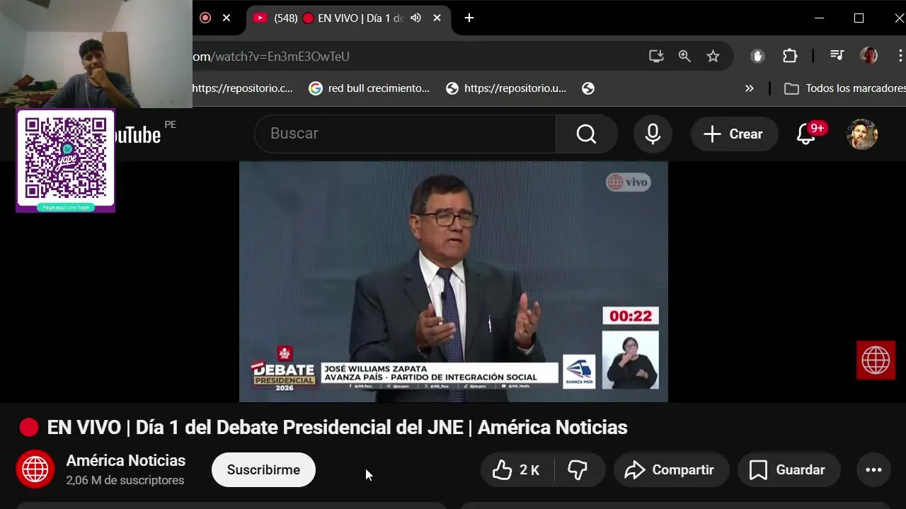This screenshot has height=509, width=906.
Task: Click the Suscribirme button
Action: [263, 470]
